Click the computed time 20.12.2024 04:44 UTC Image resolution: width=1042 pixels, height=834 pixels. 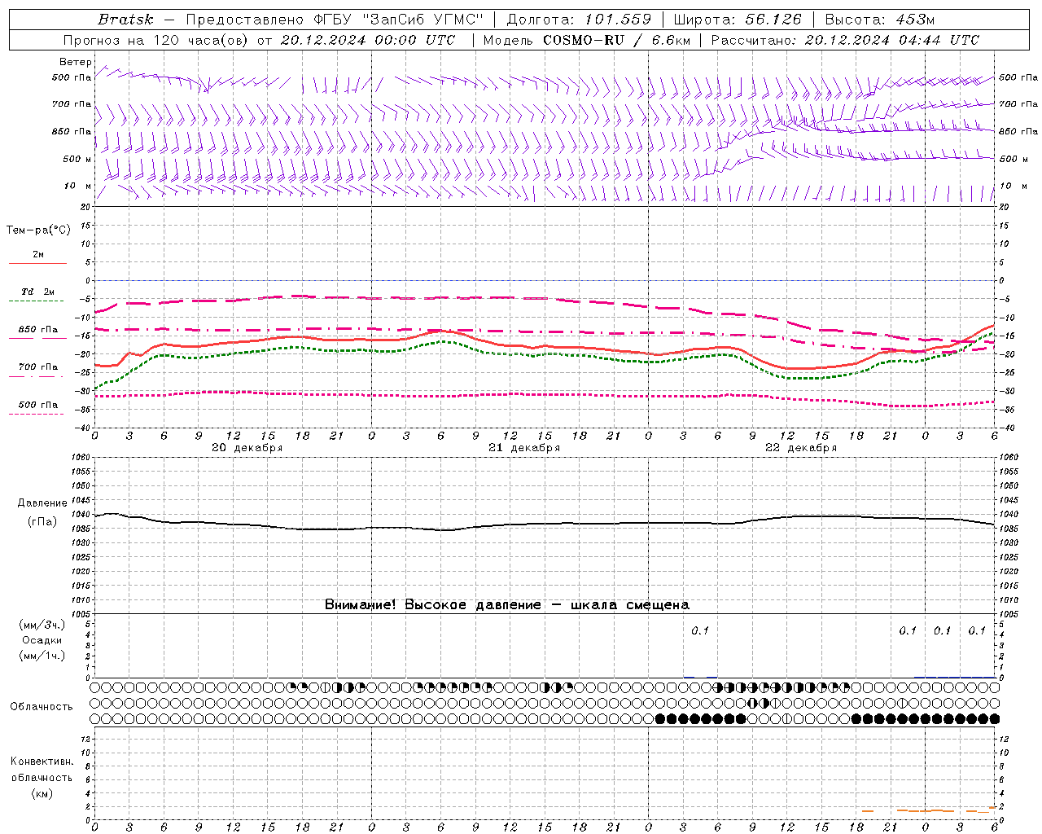[x=891, y=40]
